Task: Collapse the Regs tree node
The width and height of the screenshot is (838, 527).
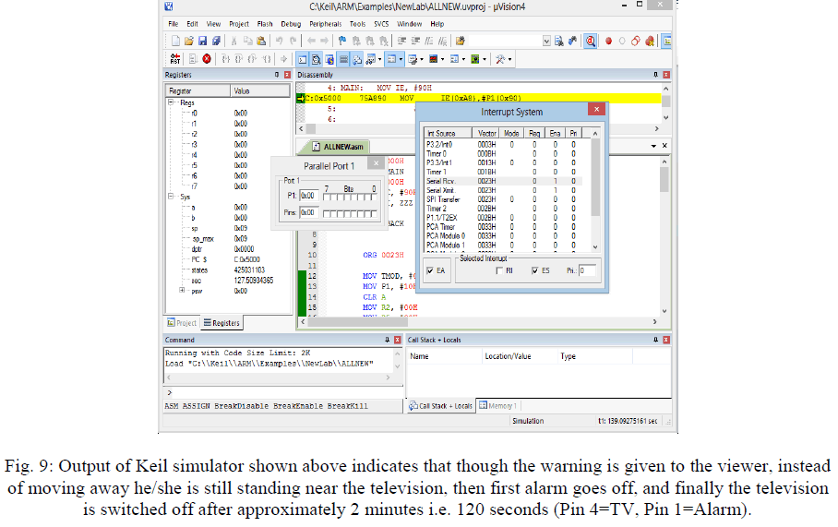Action: click(172, 103)
